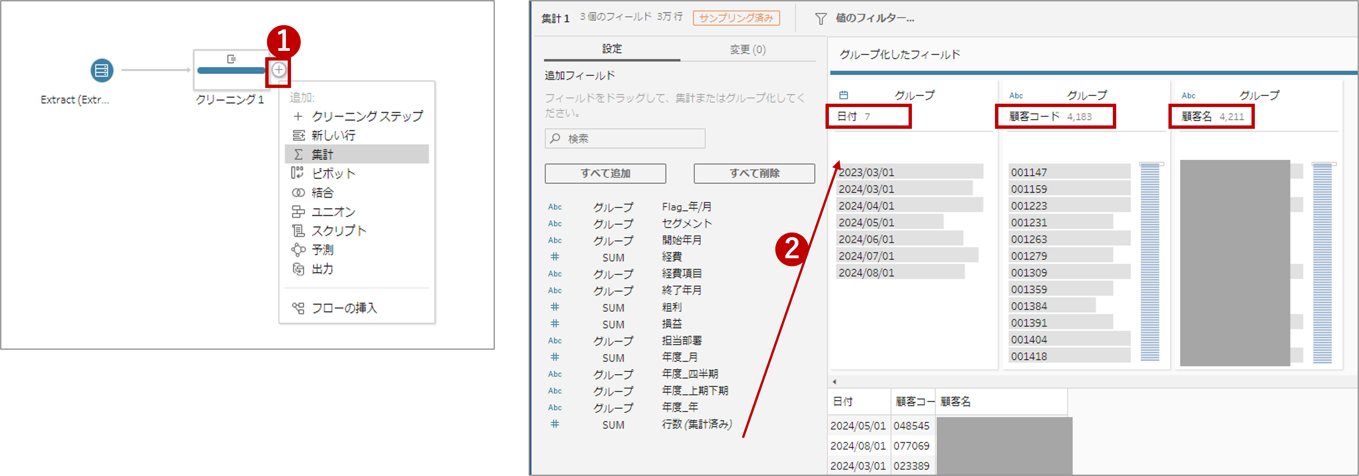Click the calendar type icon on 日付 card
Screen dimensions: 1359x476
pyautogui.click(x=844, y=95)
